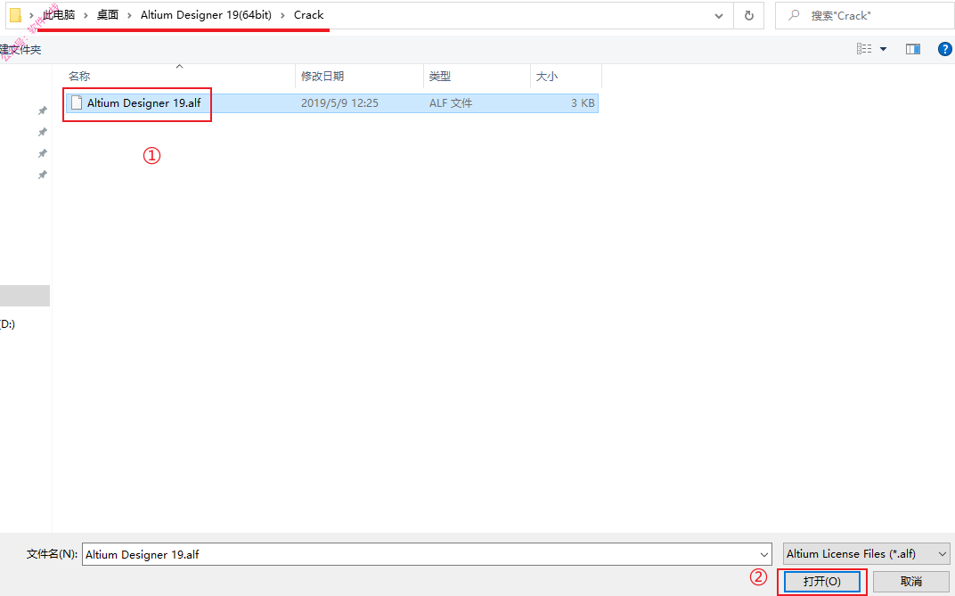Open the help question mark icon
This screenshot has width=955, height=596.
point(944,49)
